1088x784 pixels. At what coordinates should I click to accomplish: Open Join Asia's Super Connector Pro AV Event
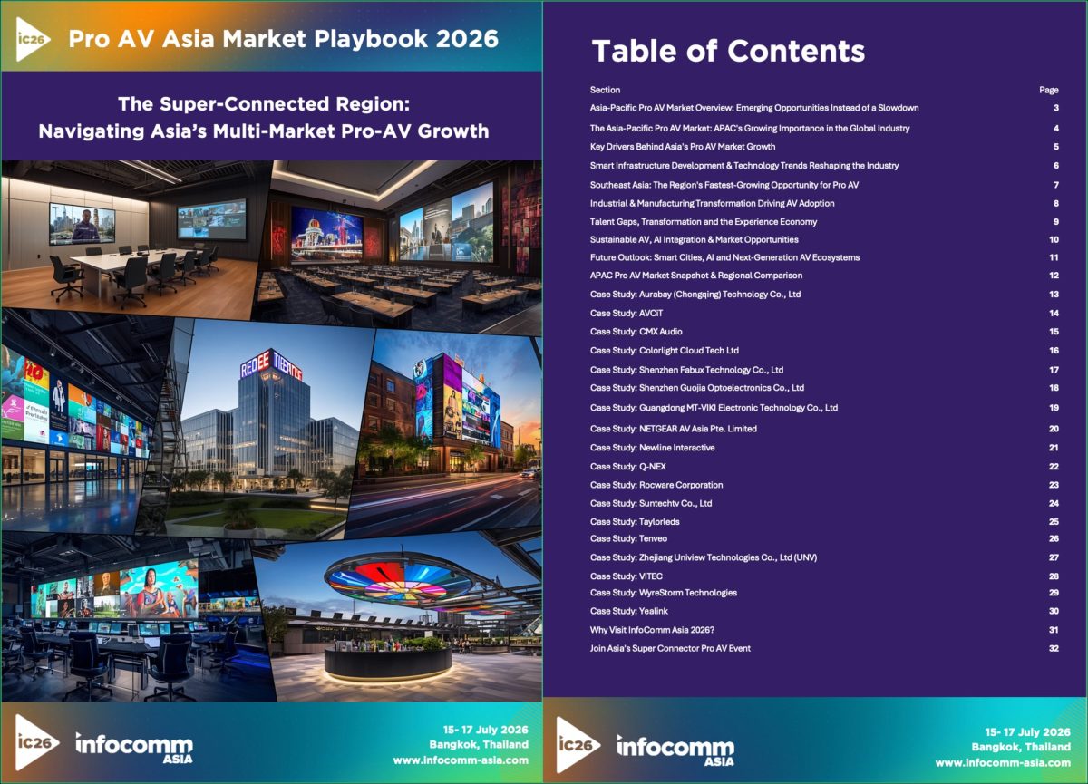pyautogui.click(x=670, y=648)
